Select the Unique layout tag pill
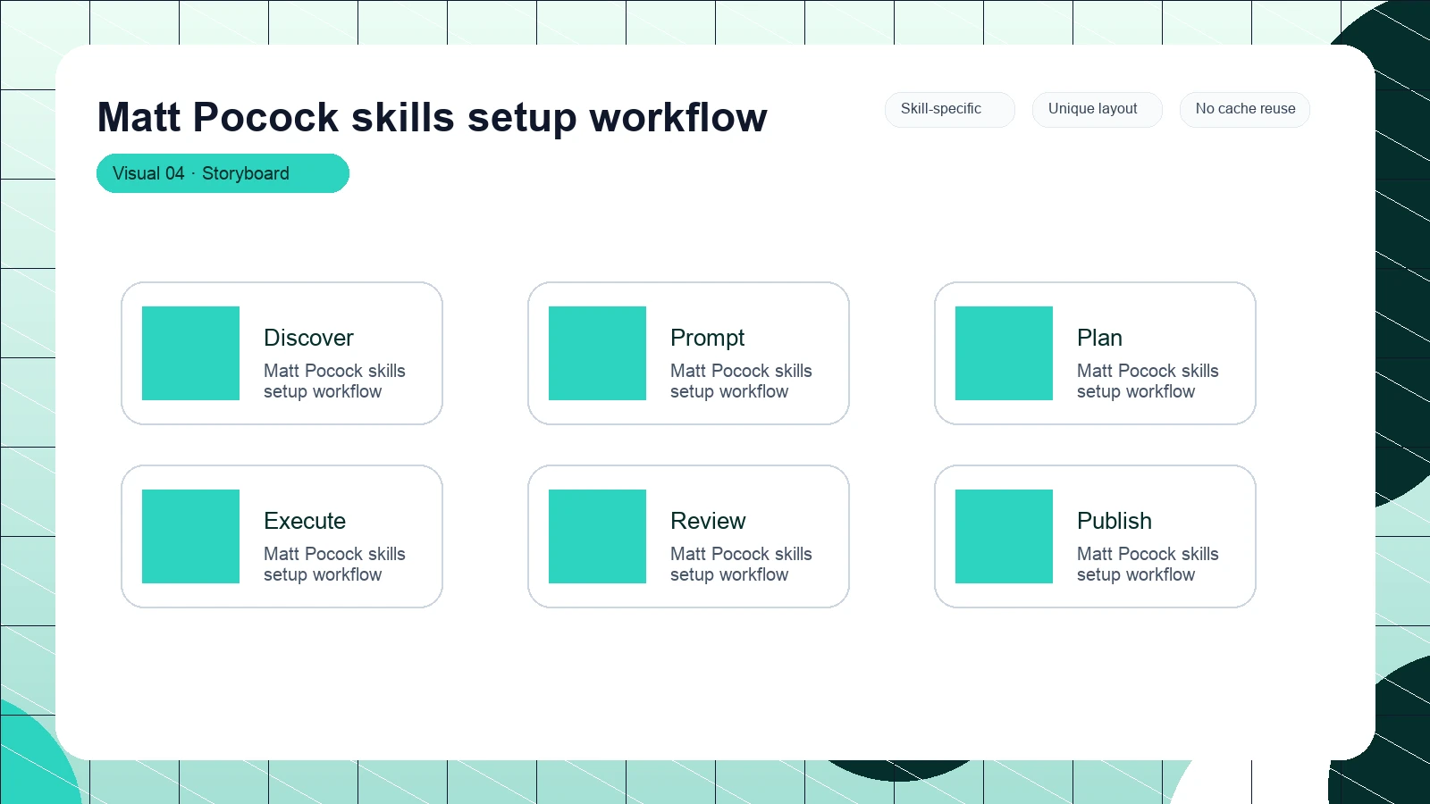This screenshot has height=804, width=1430. [1098, 109]
